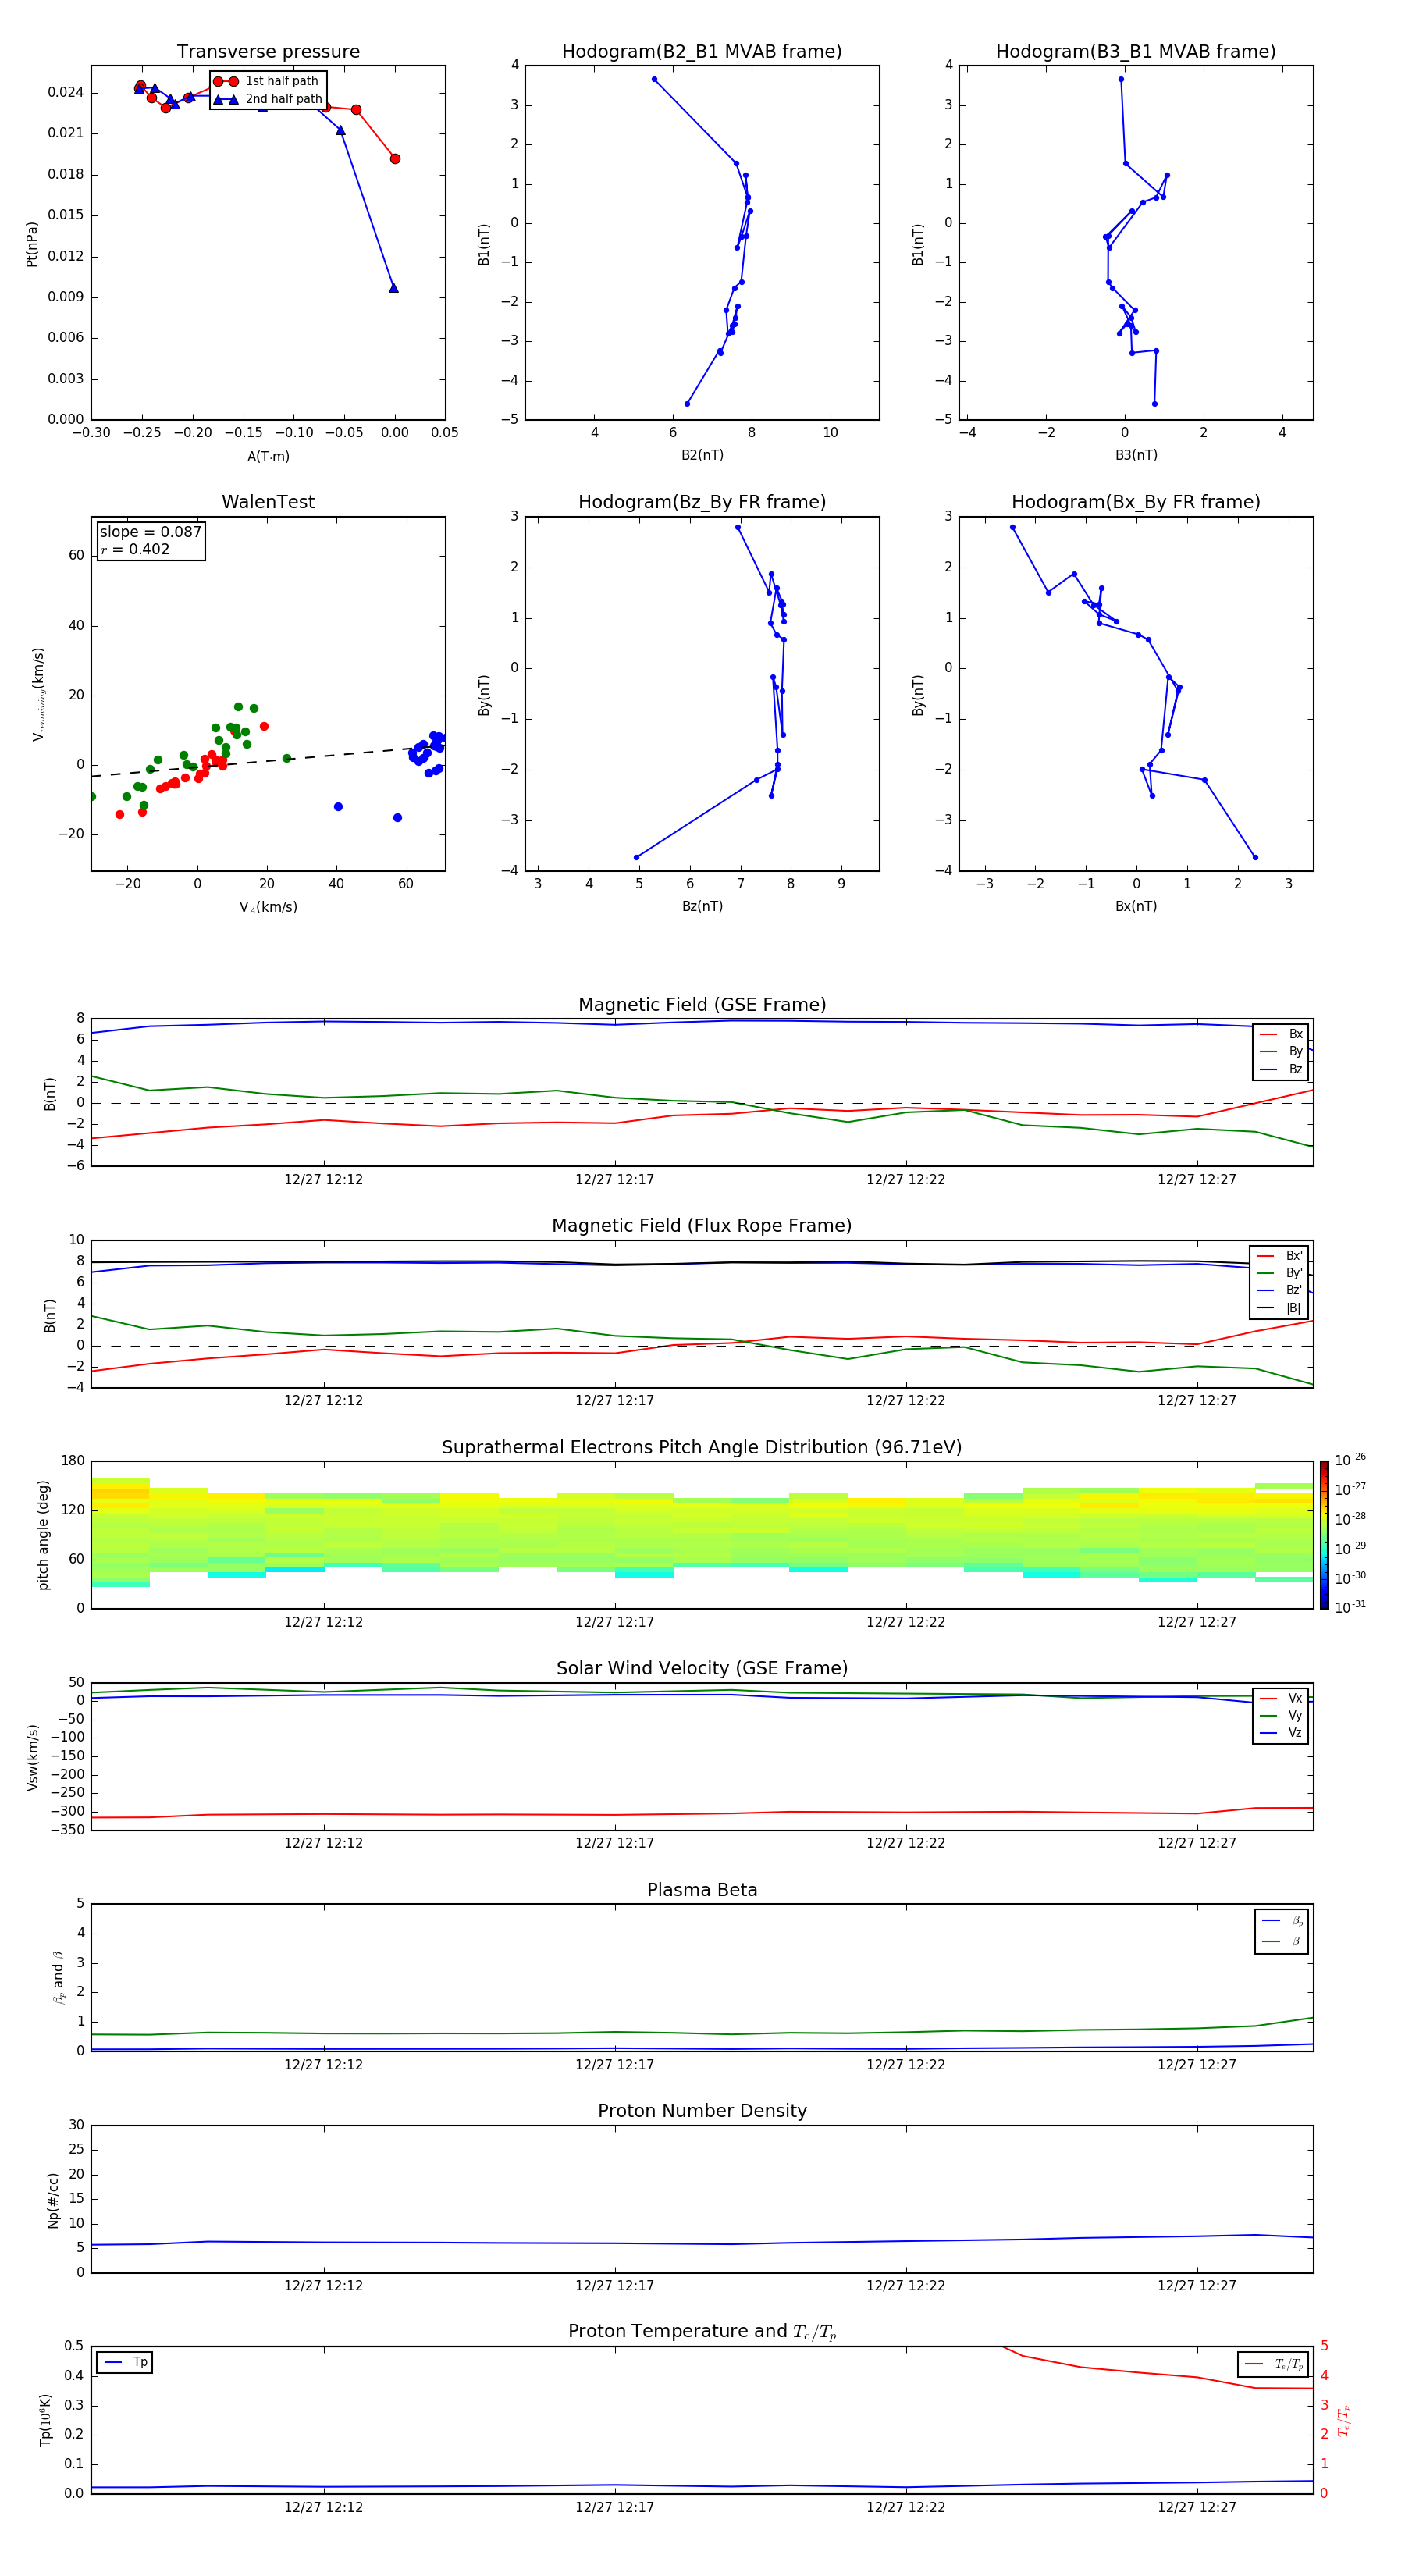Image resolution: width=1405 pixels, height=2576 pixels.
Task: Click the 'Suprathermal Electrons Pitch Angle Distribution' title
Action: 702,1448
